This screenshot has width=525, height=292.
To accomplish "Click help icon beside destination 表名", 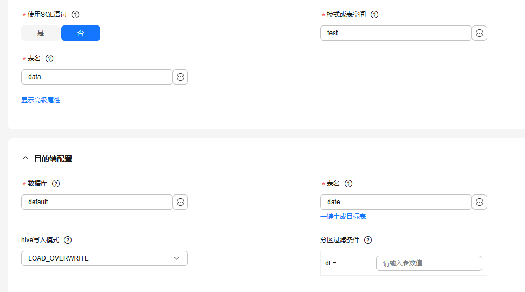I will coord(348,184).
